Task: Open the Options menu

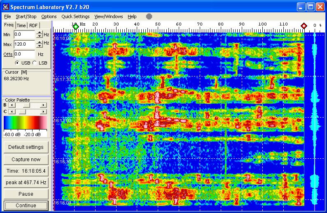Action: pos(49,16)
